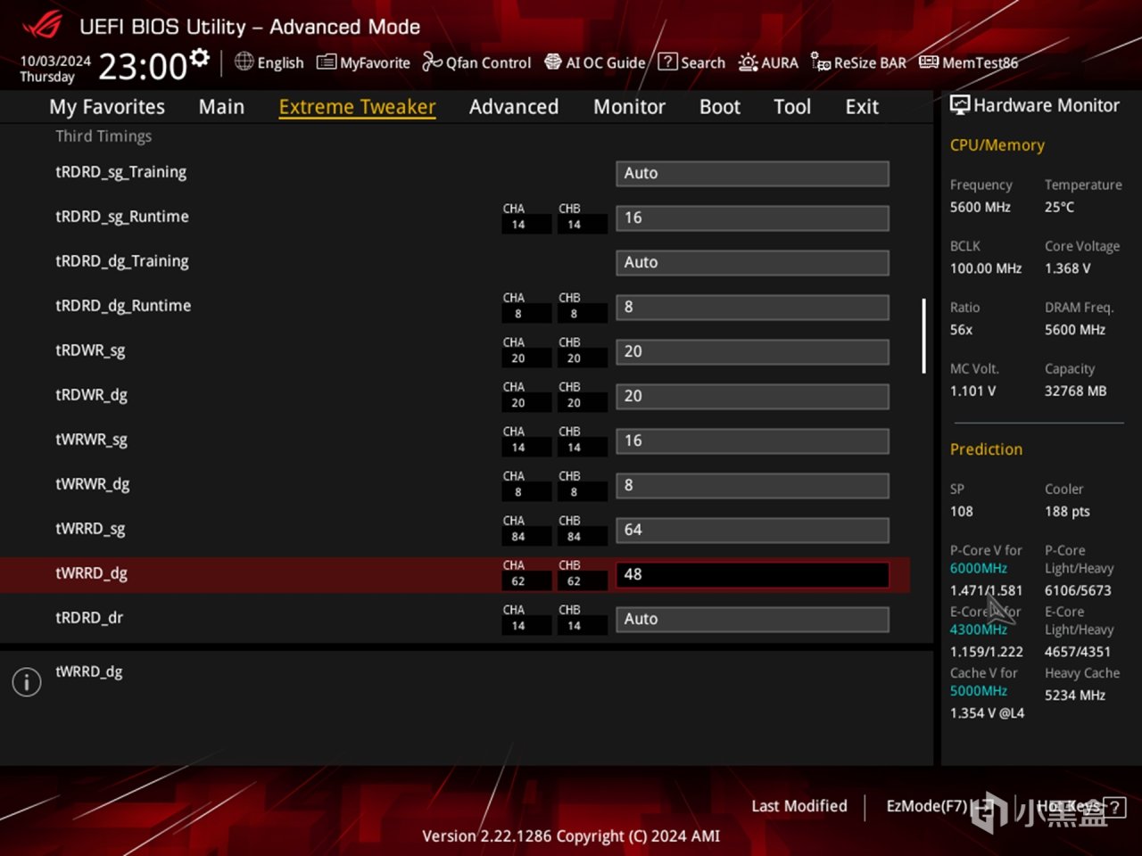Select the tWRWR_dg row label
1142x856 pixels.
coord(93,484)
